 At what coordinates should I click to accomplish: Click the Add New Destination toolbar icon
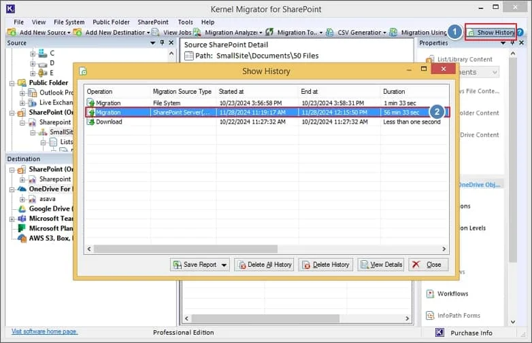(x=78, y=32)
